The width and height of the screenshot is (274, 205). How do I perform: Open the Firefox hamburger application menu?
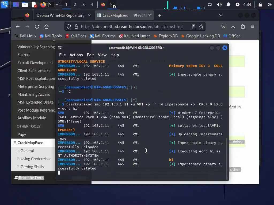point(252,26)
